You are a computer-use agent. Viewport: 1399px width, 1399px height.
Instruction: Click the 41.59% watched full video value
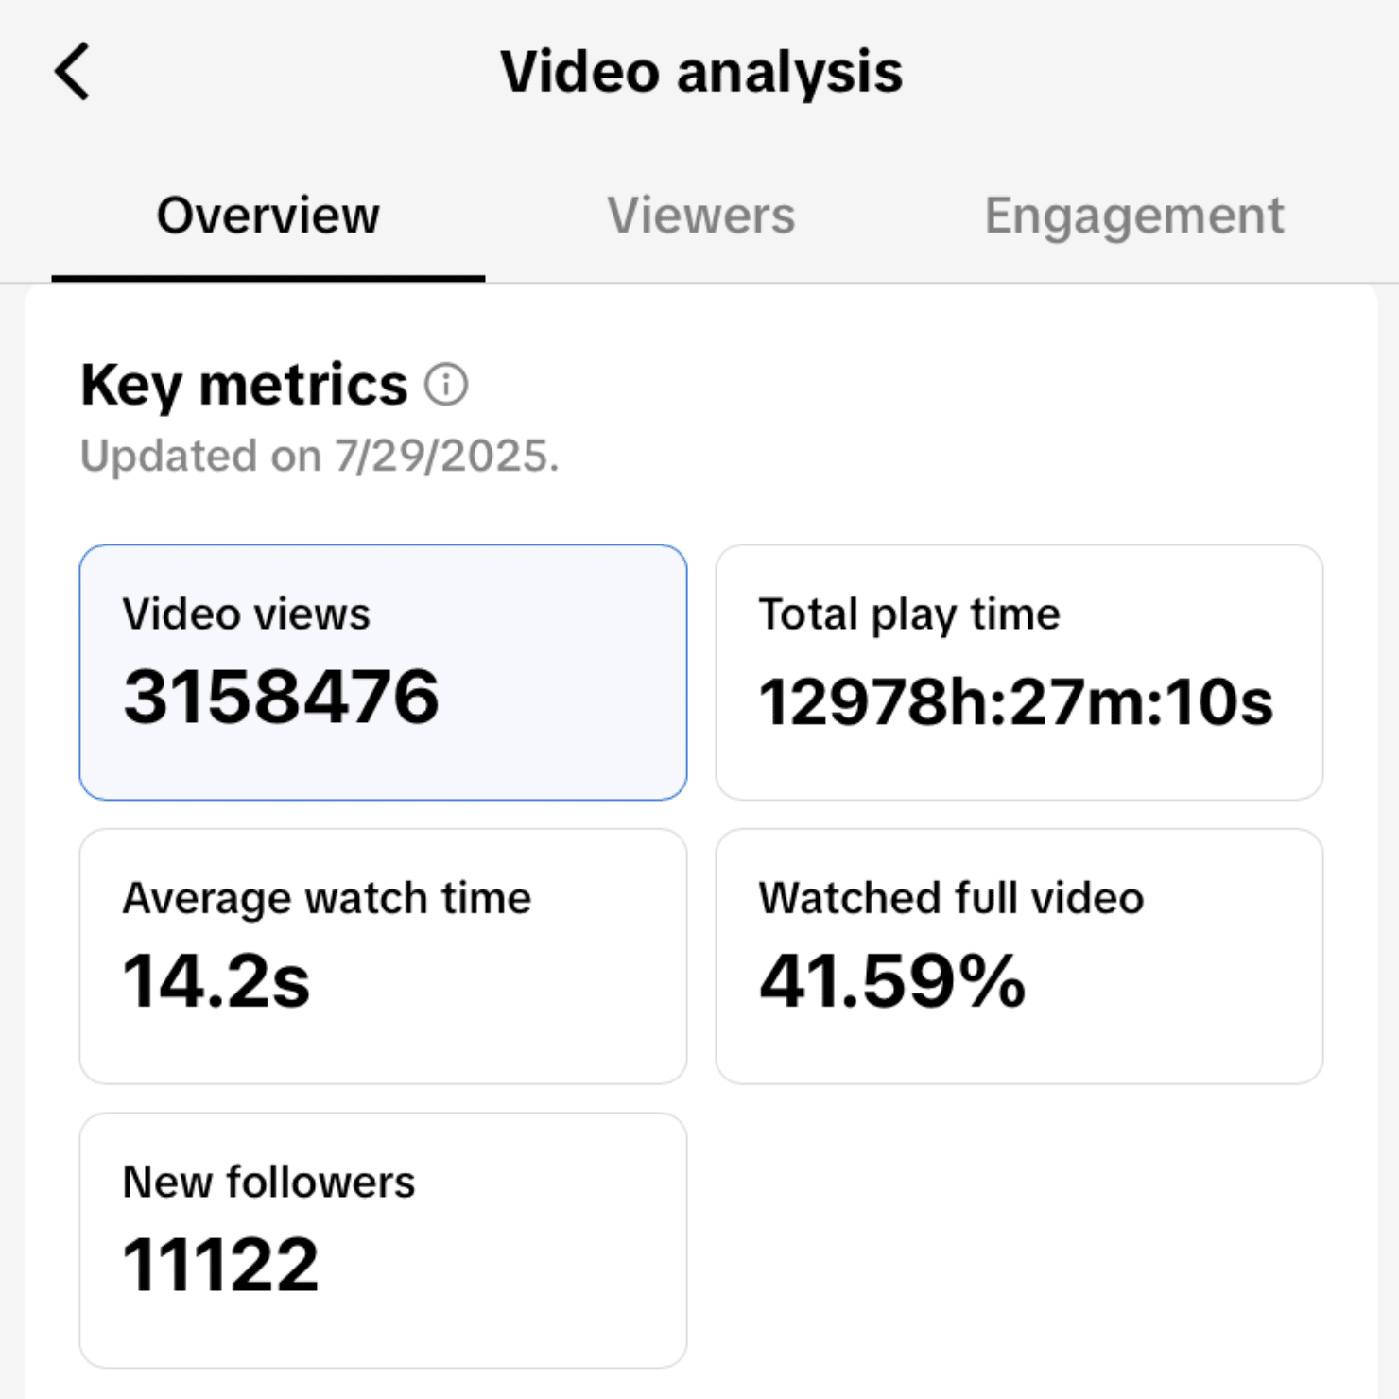point(891,983)
